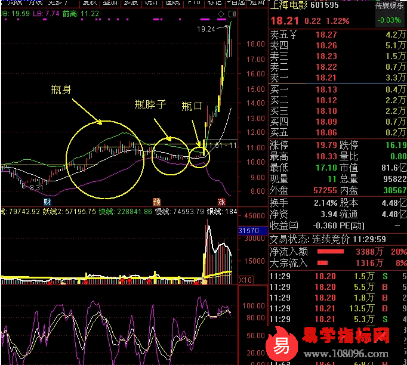Image resolution: width=407 pixels, height=365 pixels.
Task: Click the 多股 multi-stock toolbar item
Action: 131,2
